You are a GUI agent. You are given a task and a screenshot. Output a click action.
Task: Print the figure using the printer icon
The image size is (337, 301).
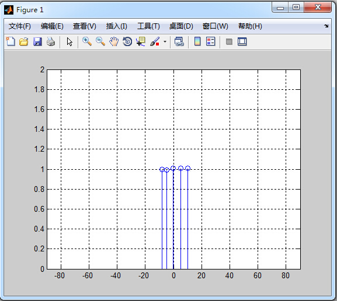(x=51, y=41)
